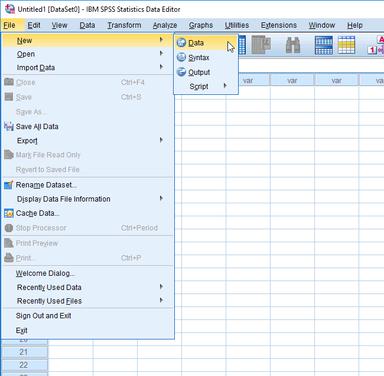Select Recently Used Files

click(x=87, y=301)
